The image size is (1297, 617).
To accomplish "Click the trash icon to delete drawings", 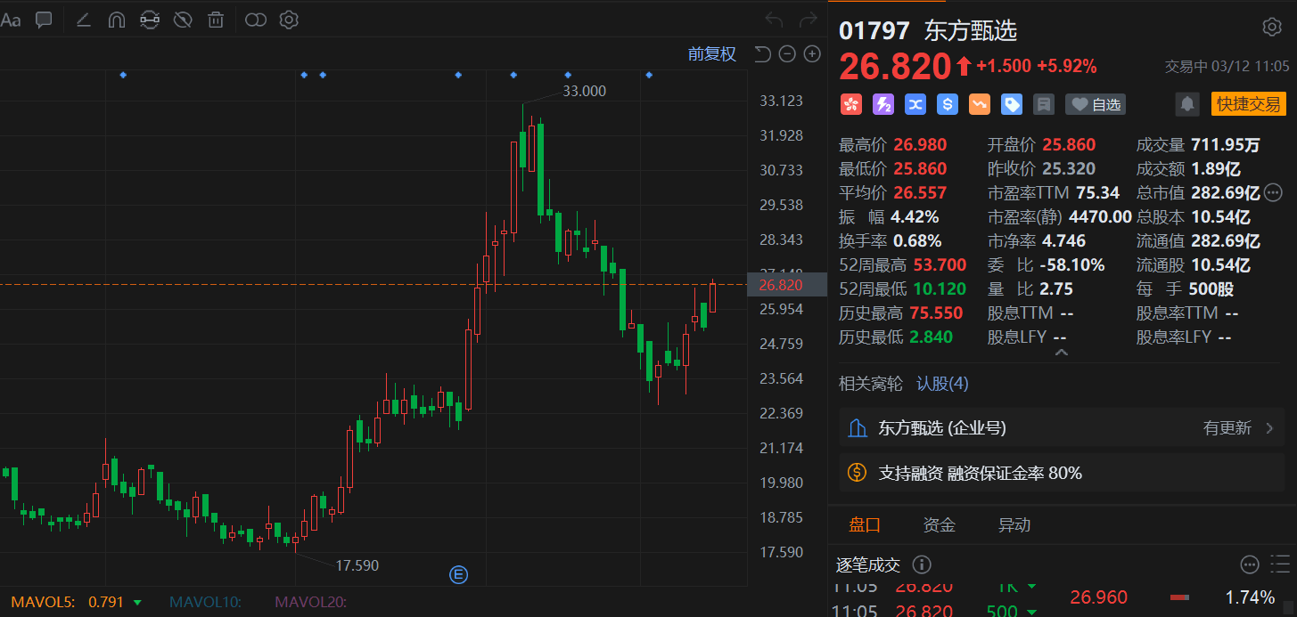I will (216, 20).
